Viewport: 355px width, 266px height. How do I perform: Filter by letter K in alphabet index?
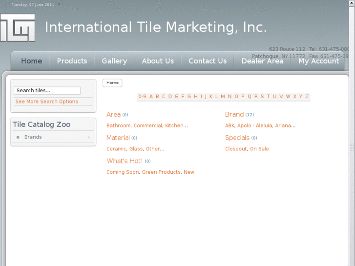click(211, 97)
